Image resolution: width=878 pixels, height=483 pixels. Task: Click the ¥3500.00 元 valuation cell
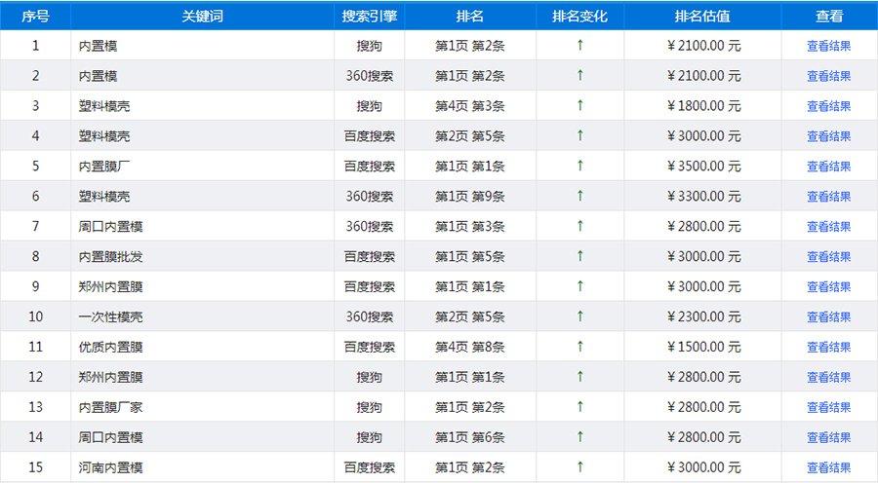[x=703, y=167]
